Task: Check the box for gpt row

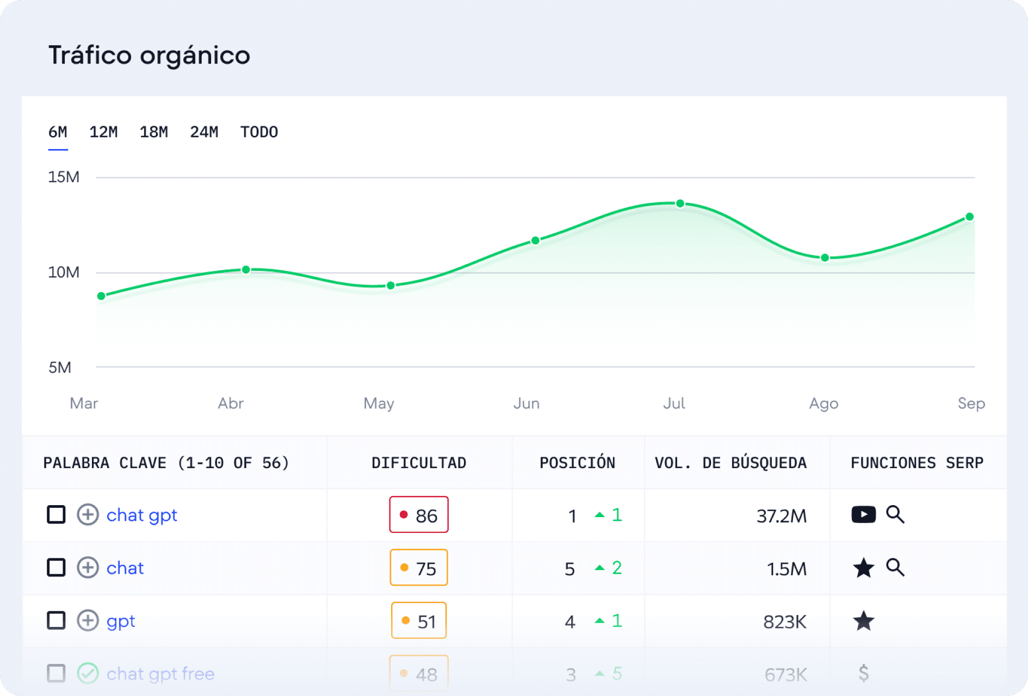Action: (x=56, y=620)
